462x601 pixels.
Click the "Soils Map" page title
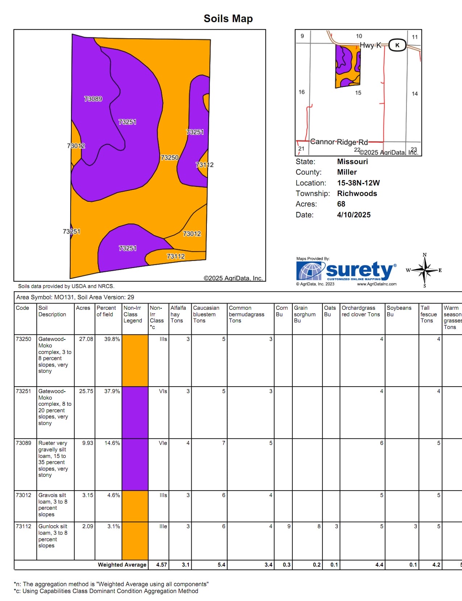pyautogui.click(x=228, y=18)
